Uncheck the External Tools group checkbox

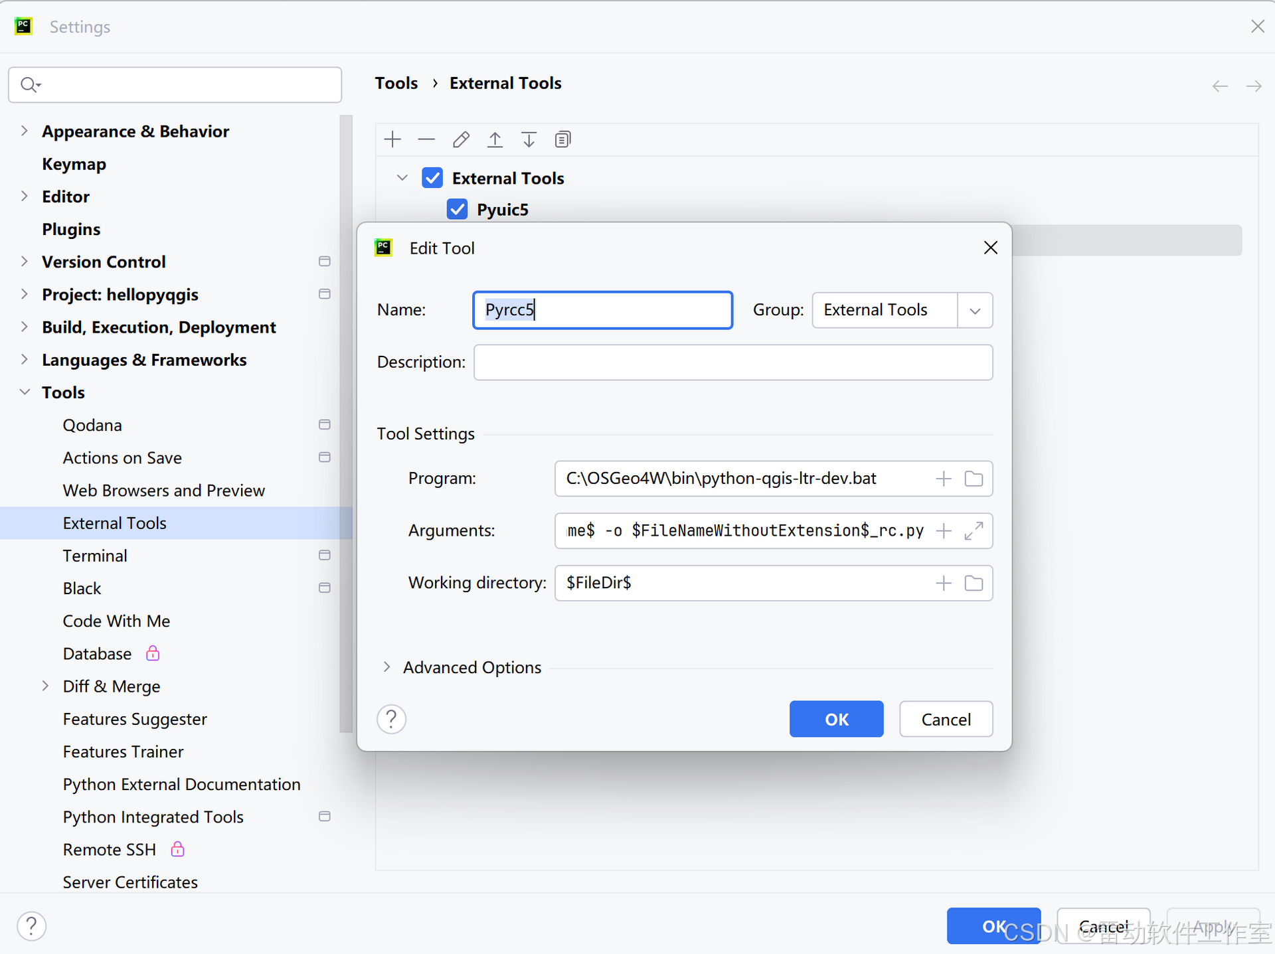[432, 178]
